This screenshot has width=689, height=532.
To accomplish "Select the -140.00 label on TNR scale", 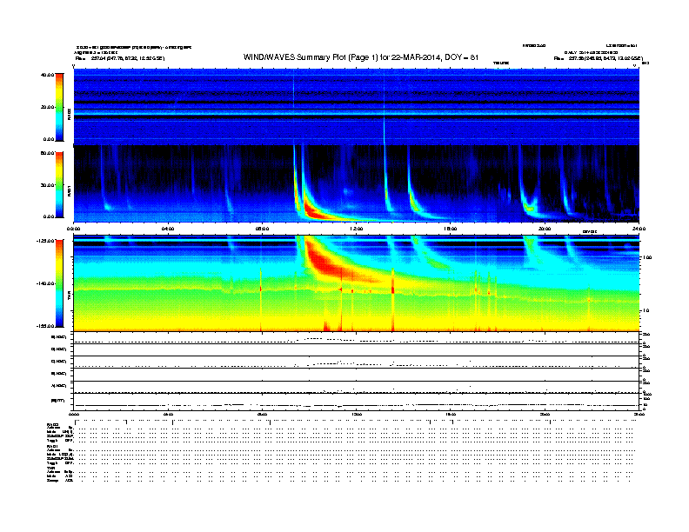I will pyautogui.click(x=45, y=283).
